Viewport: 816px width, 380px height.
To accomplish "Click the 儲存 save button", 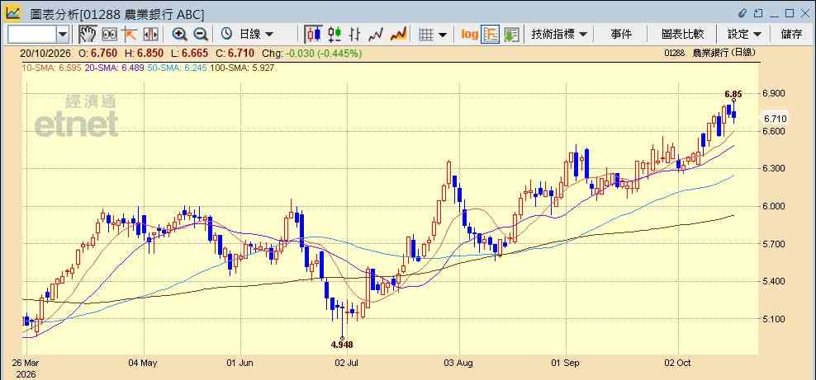I will 791,35.
